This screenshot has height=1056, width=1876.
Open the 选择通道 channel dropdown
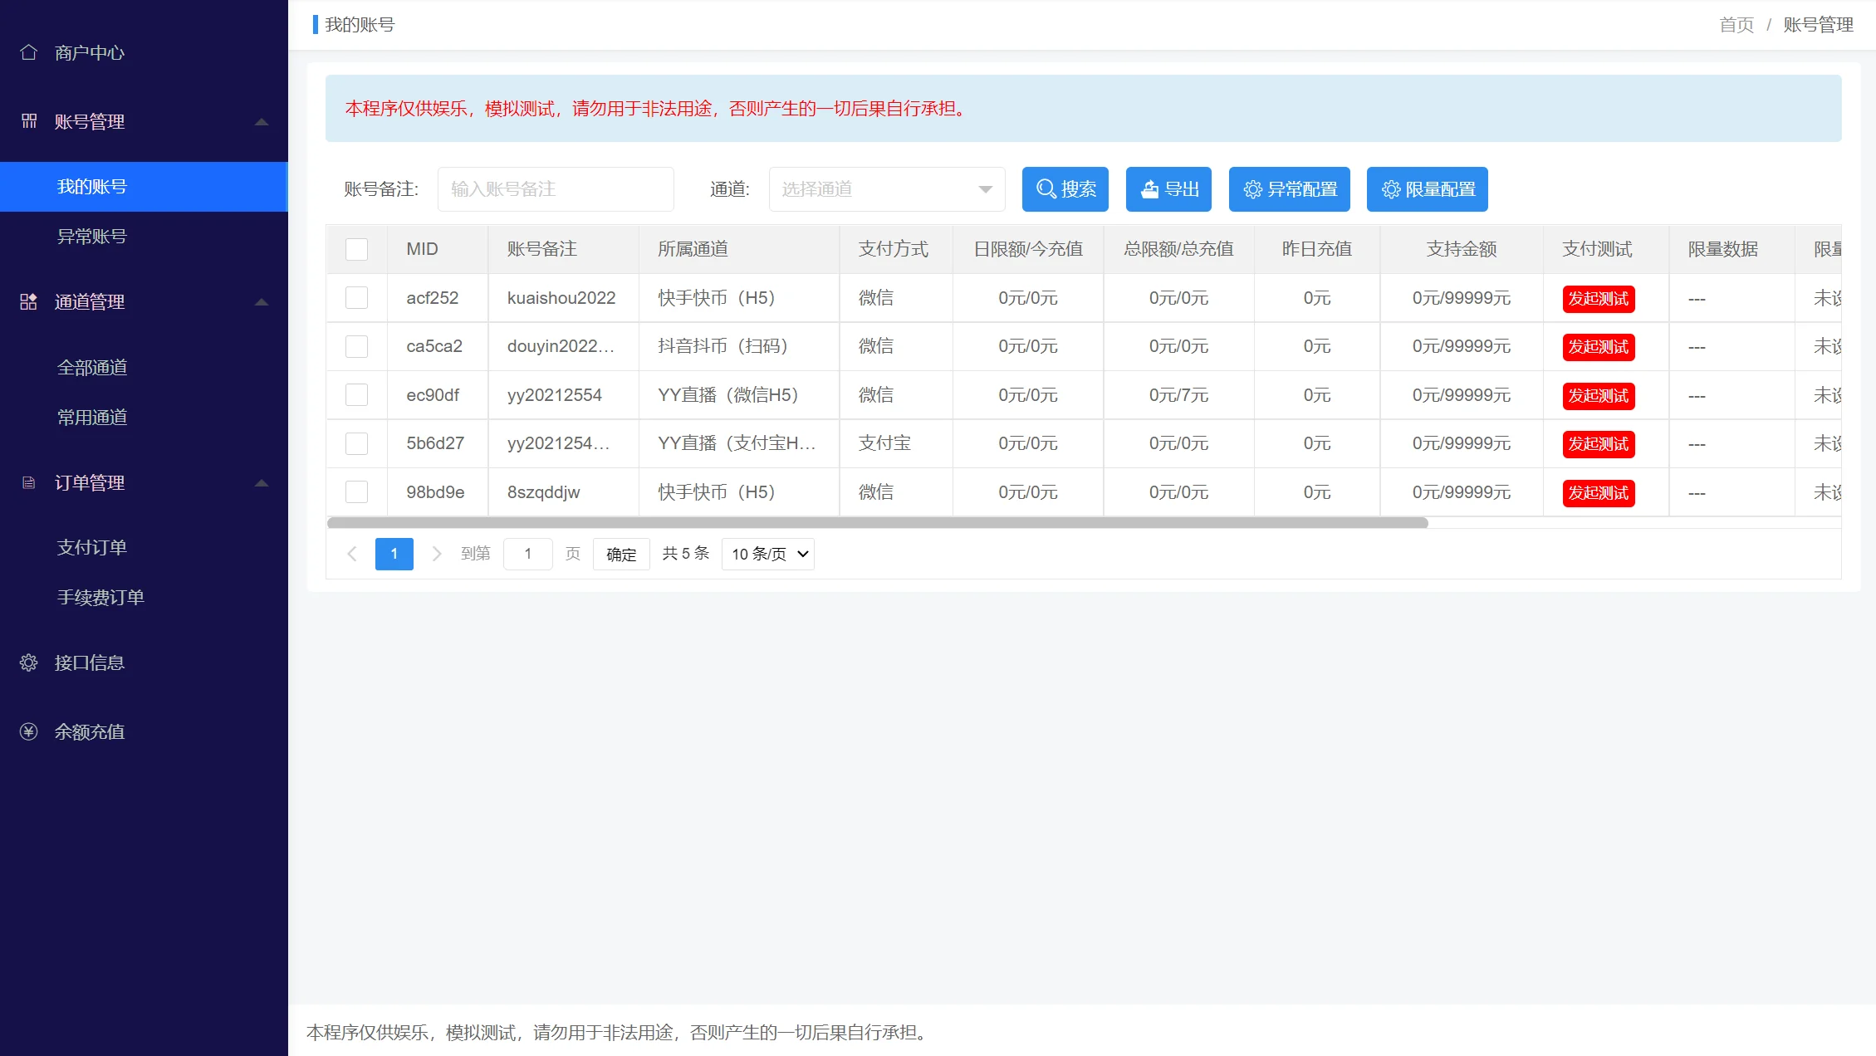click(x=886, y=189)
